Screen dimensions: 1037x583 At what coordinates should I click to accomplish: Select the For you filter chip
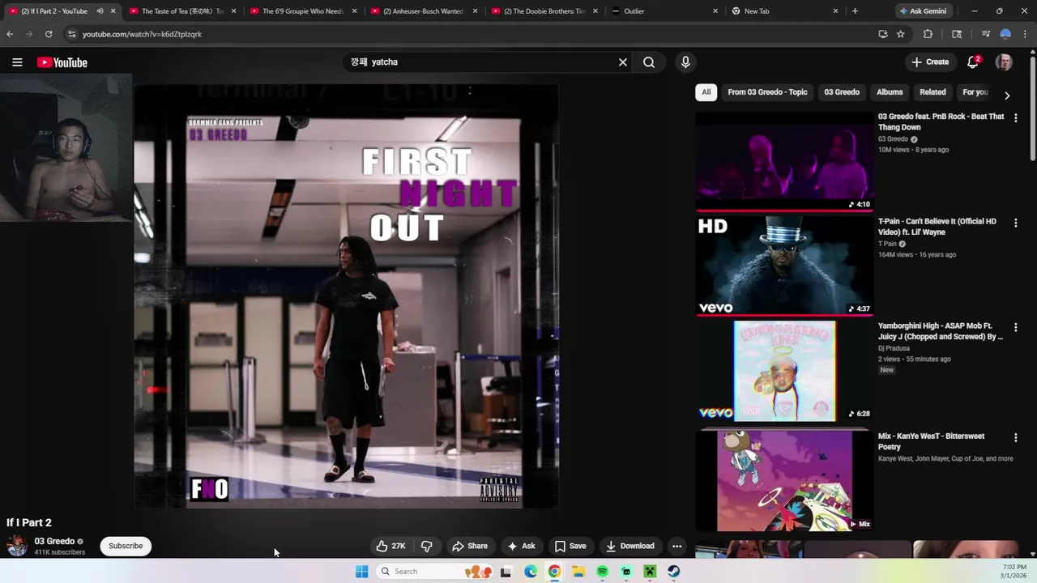tap(975, 92)
